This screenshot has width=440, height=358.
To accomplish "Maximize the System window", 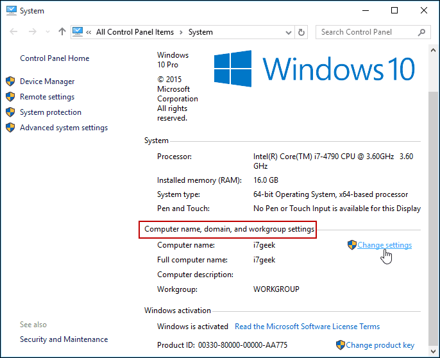I will coord(394,11).
